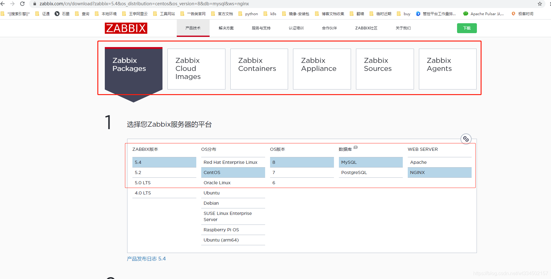
Task: Open the 翻墙 bookmark folder
Action: pyautogui.click(x=357, y=14)
